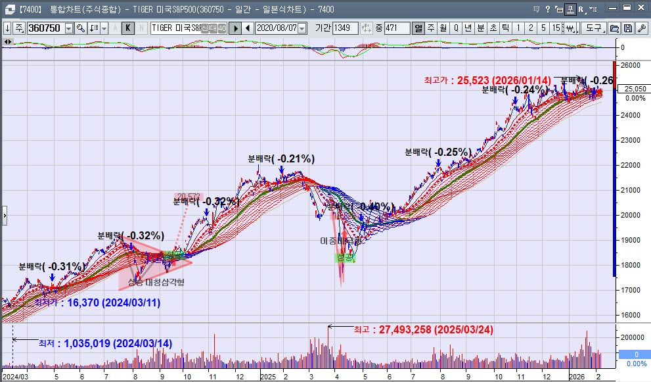
Task: Click the 5 interval button
Action: tap(544, 28)
